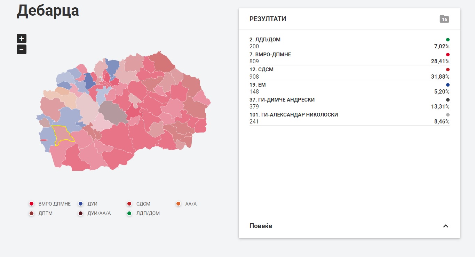The height and width of the screenshot is (257, 475).
Task: Click 101. ГИ-АЛЕКСАНДАР НИКОЛОСКИ result row
Action: tap(349, 118)
